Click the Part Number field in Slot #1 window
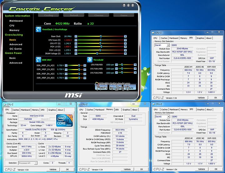The width and height of the screenshot is (225, 173). pos(182,58)
